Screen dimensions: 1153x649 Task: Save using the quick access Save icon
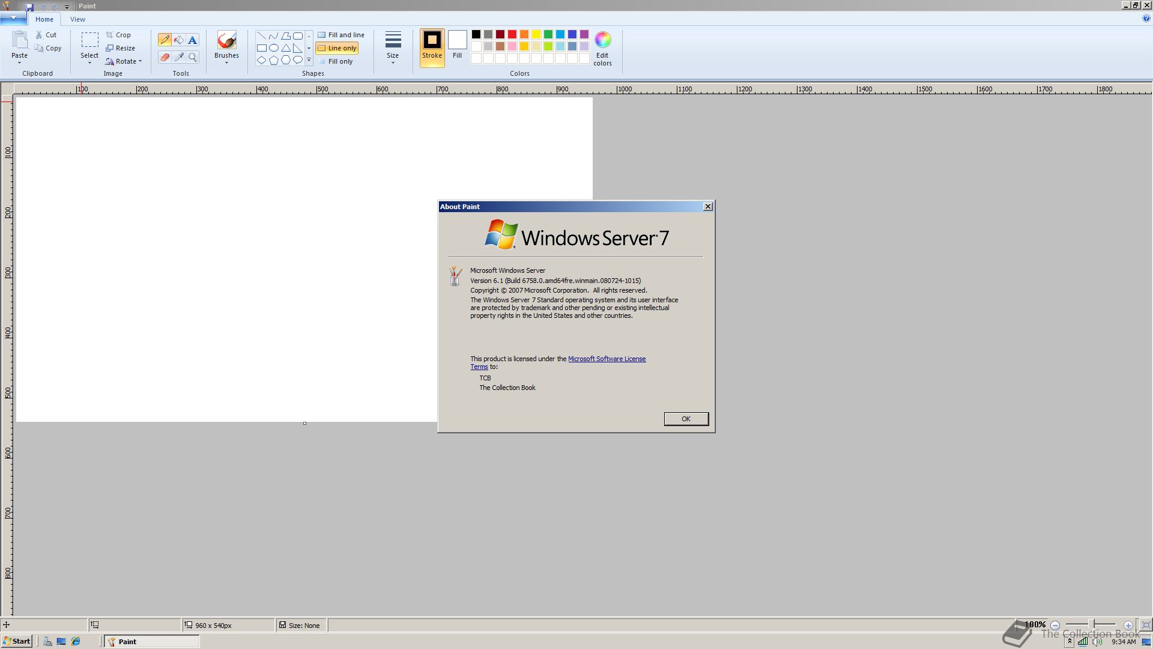coord(29,7)
